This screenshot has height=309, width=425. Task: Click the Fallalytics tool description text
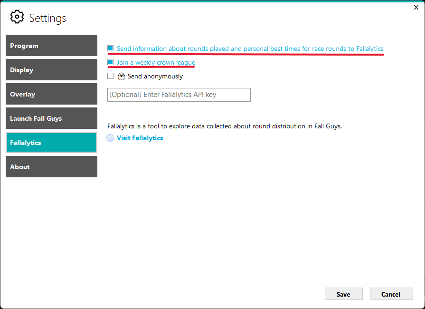click(x=225, y=126)
